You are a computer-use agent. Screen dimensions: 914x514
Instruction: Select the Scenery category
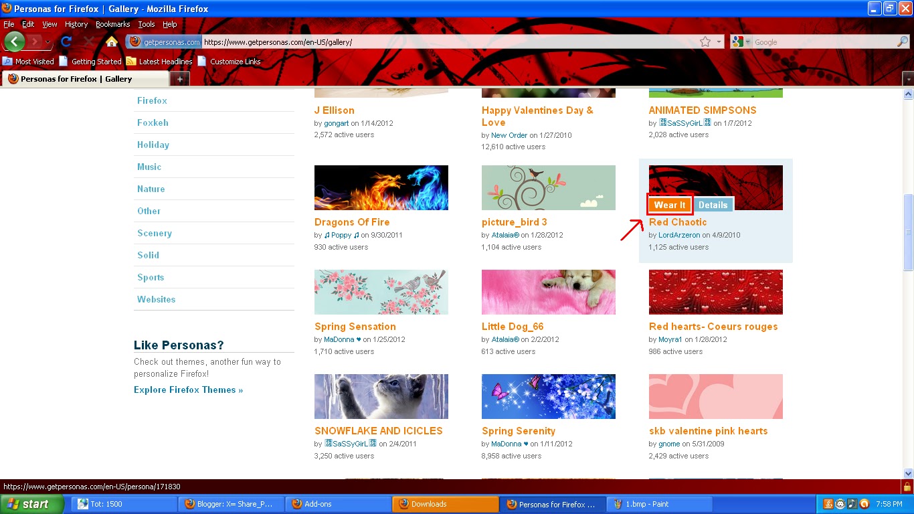(155, 233)
